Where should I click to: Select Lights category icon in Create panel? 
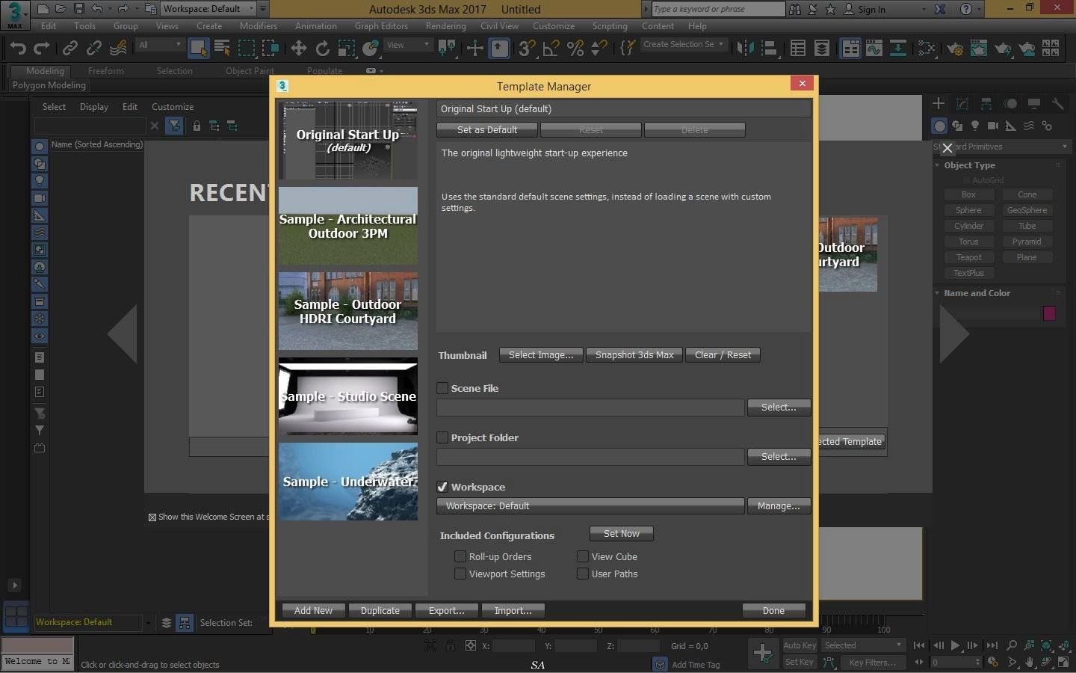(974, 126)
